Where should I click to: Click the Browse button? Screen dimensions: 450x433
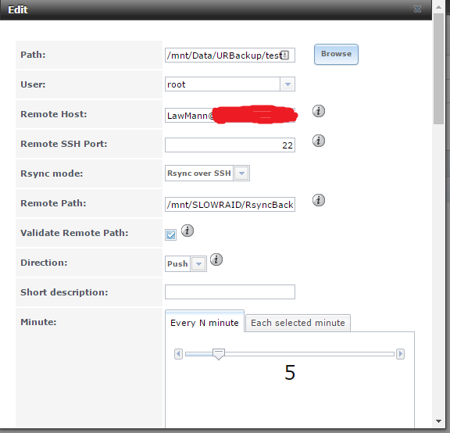336,54
